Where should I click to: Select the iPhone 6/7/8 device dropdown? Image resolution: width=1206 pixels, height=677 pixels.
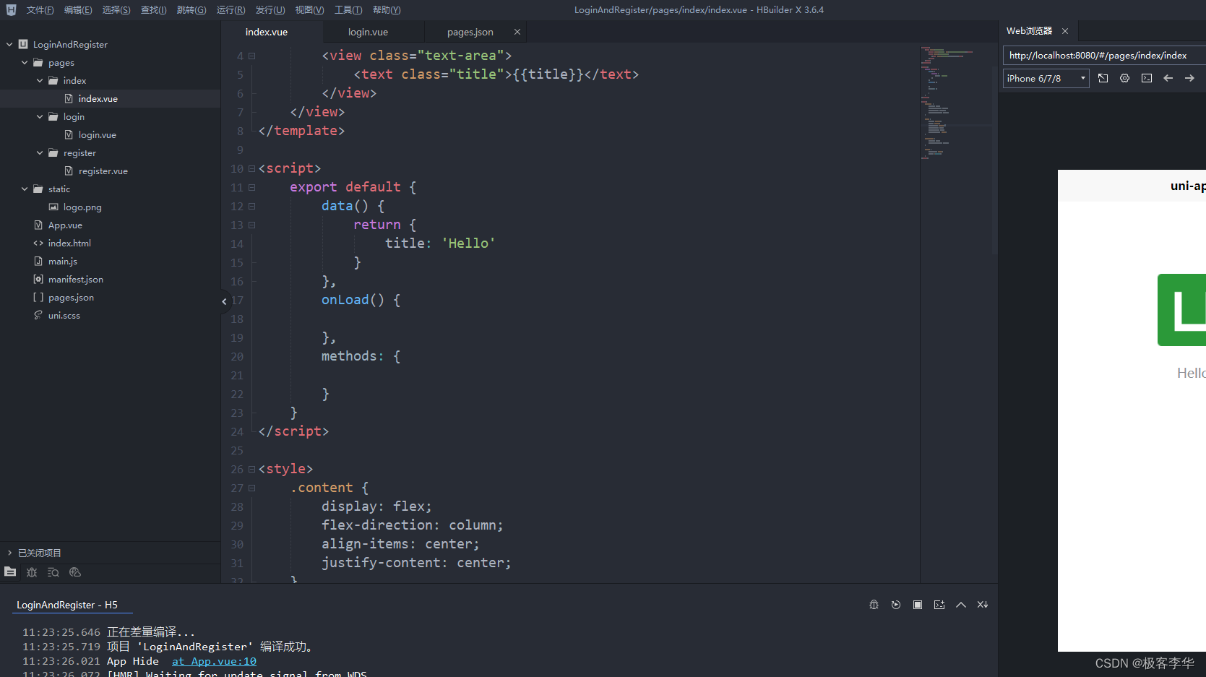point(1046,78)
